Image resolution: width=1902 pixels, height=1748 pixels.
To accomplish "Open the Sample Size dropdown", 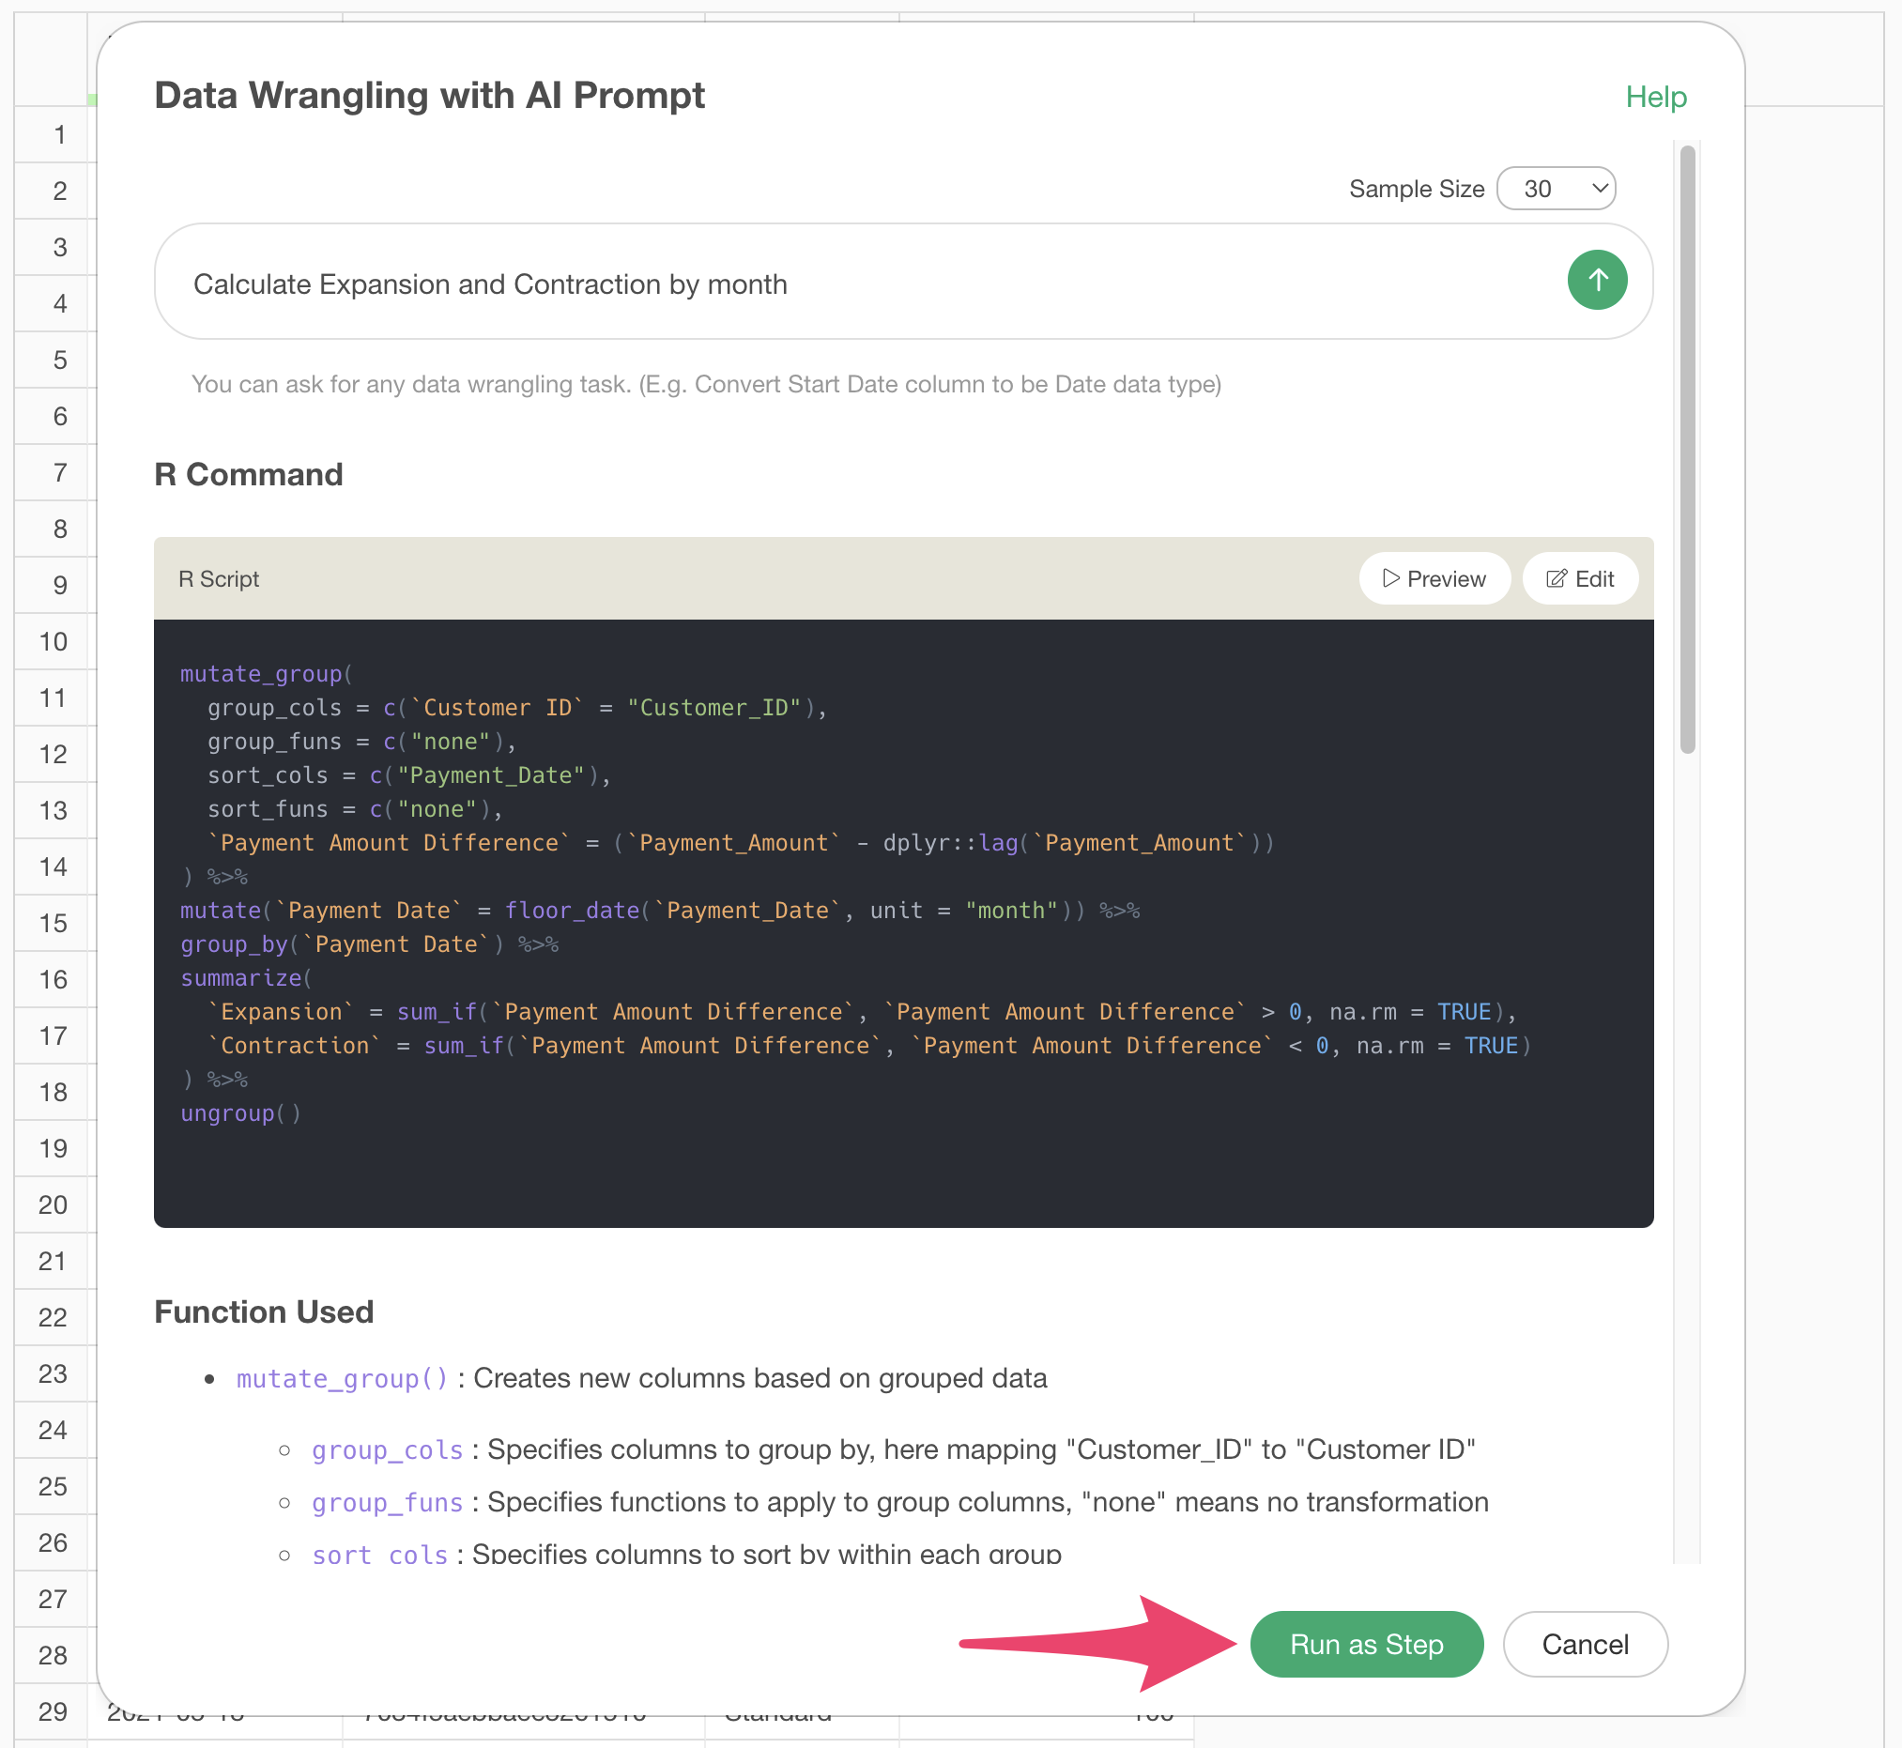I will [1556, 189].
